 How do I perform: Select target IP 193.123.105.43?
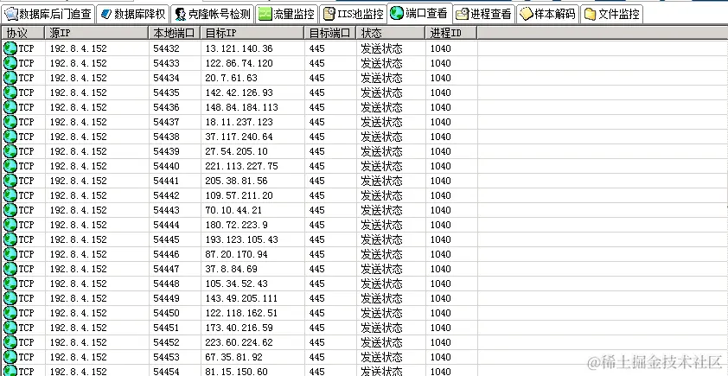[241, 239]
